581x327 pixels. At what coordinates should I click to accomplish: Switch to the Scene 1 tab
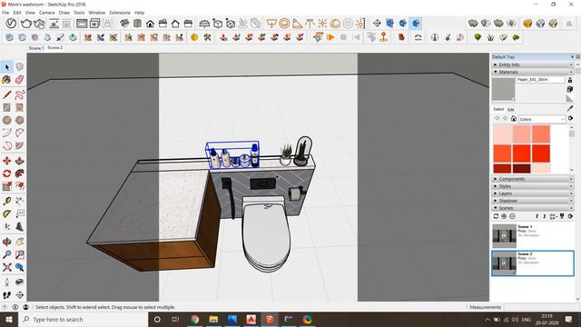click(x=36, y=48)
